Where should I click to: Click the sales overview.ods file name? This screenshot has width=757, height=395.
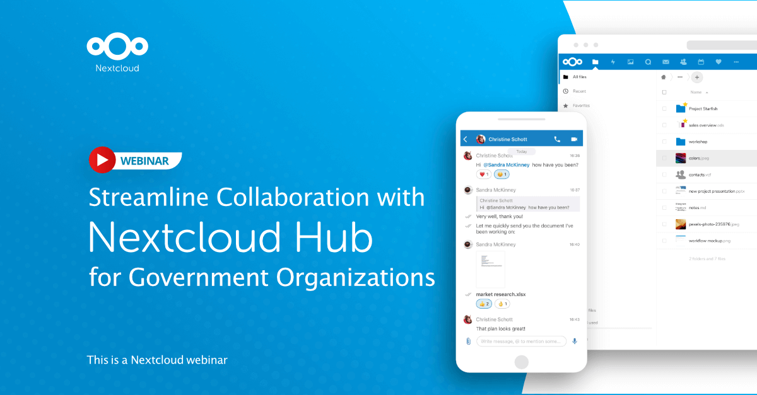click(x=707, y=125)
